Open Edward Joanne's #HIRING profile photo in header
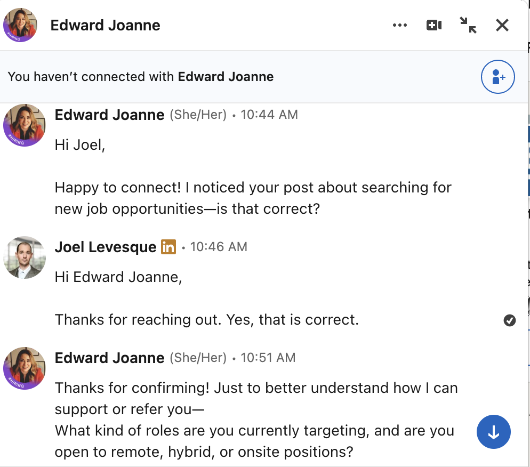 tap(20, 25)
